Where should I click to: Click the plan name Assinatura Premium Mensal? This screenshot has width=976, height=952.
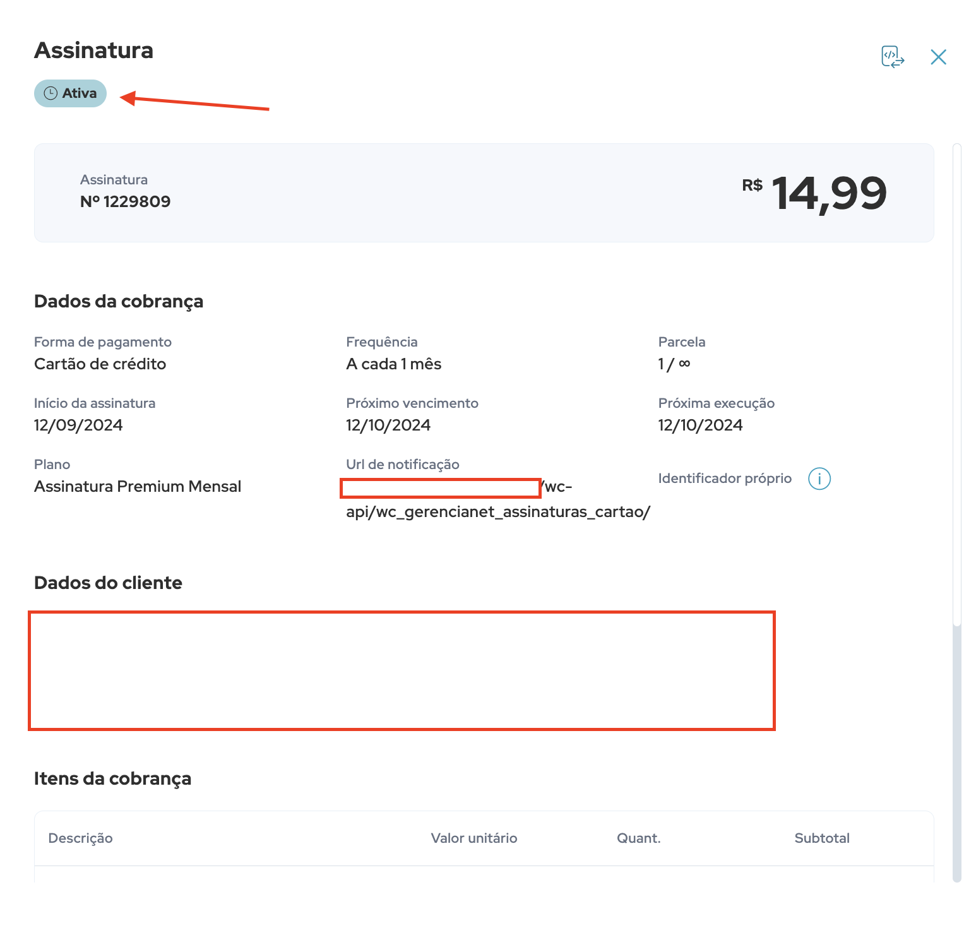click(138, 487)
